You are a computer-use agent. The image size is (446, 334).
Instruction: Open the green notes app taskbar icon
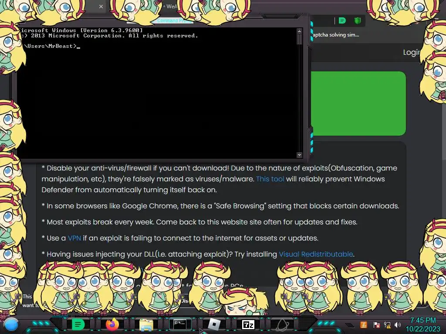point(78,324)
